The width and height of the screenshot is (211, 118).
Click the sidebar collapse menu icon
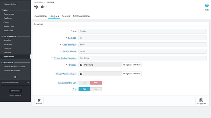point(15,77)
